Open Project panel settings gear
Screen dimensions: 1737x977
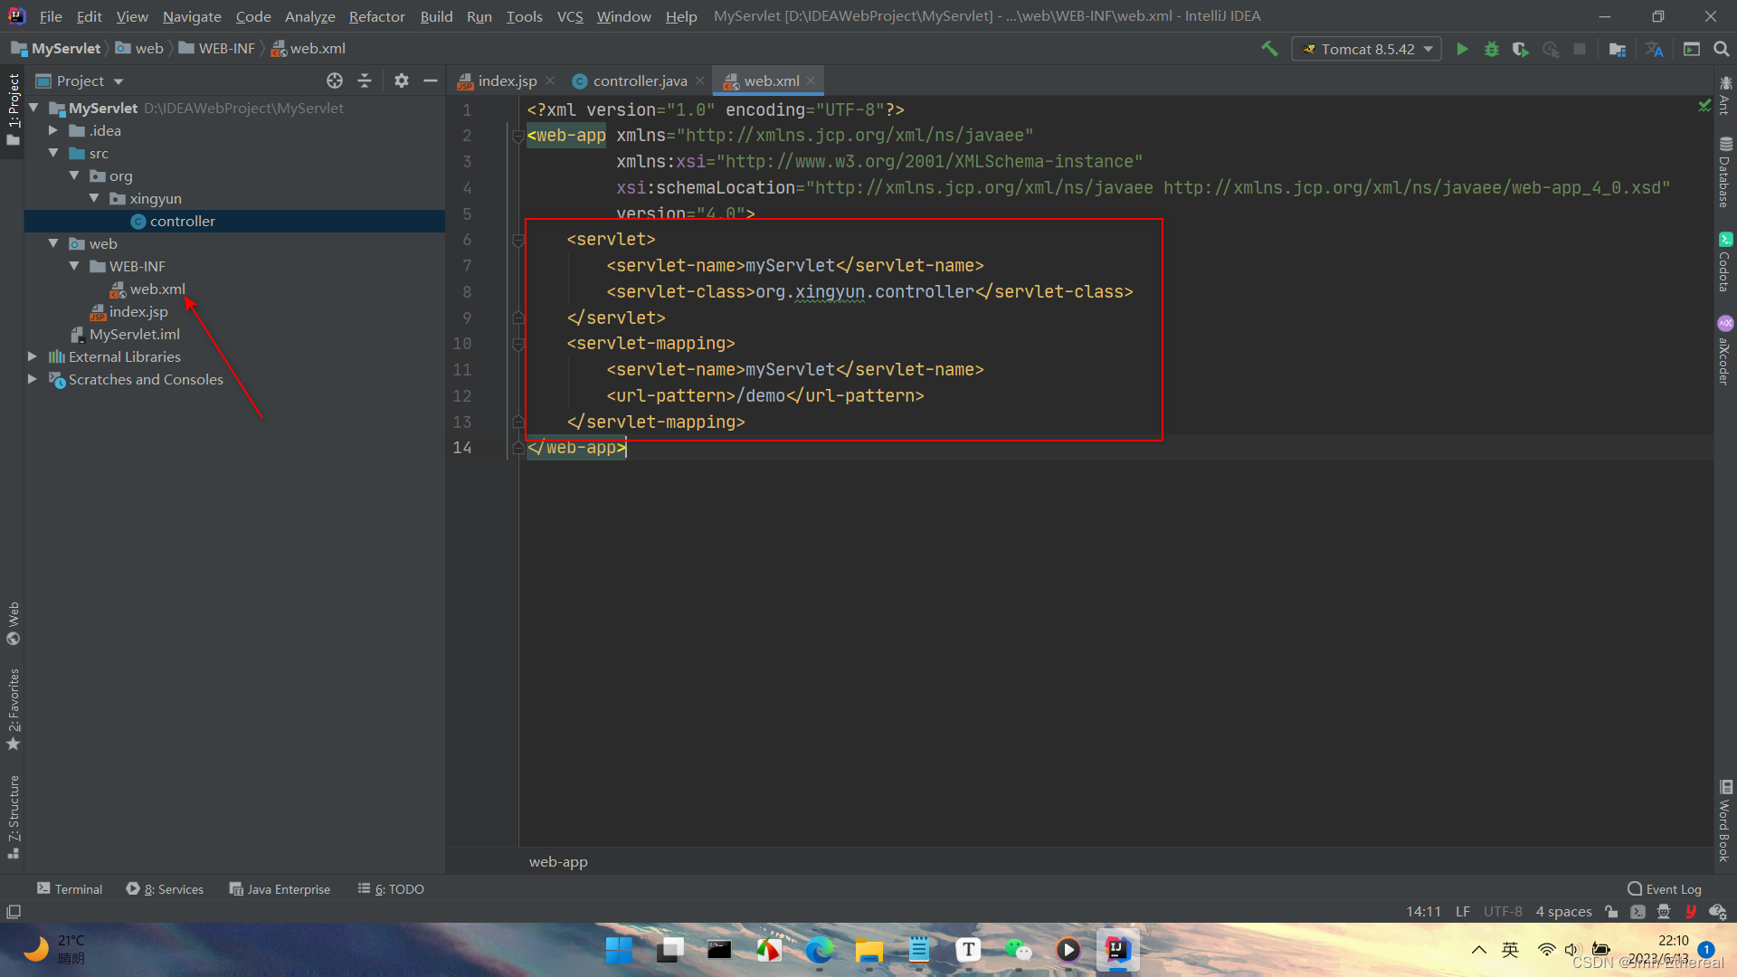[402, 81]
